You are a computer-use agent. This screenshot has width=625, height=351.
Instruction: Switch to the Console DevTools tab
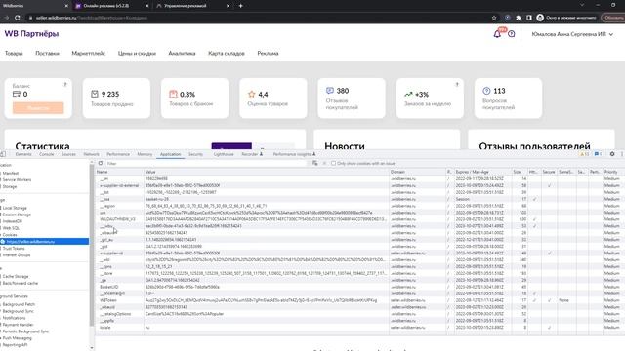click(x=46, y=154)
